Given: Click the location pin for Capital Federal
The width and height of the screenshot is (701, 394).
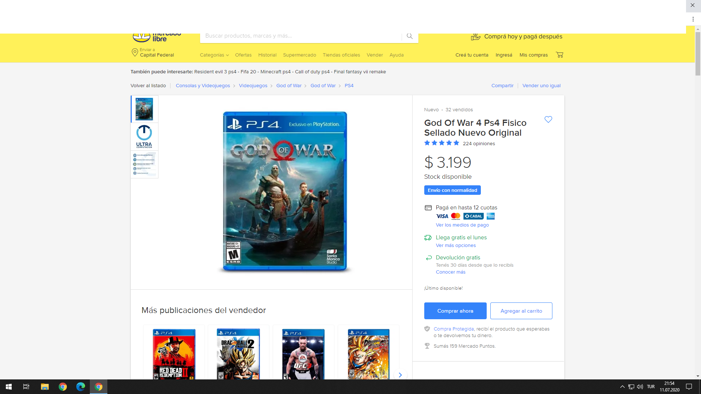Looking at the screenshot, I should point(135,53).
